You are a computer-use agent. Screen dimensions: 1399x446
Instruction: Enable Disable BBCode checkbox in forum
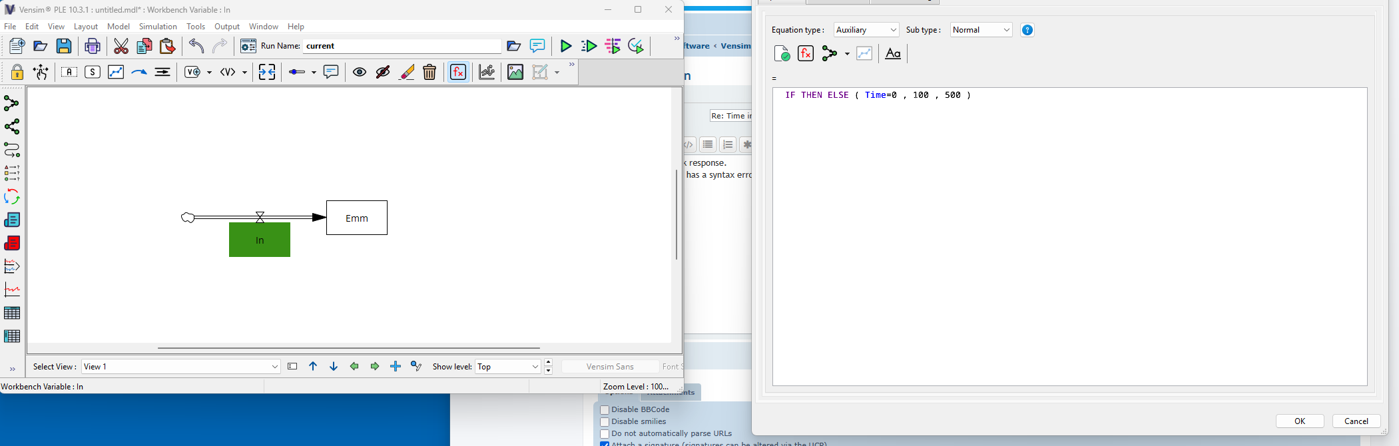click(x=605, y=410)
